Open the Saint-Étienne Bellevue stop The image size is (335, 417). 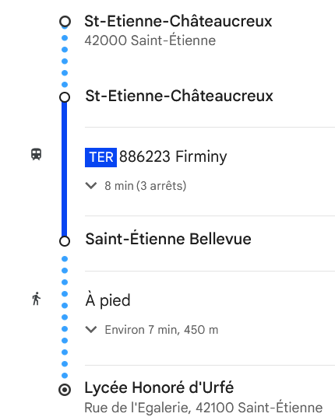(168, 239)
